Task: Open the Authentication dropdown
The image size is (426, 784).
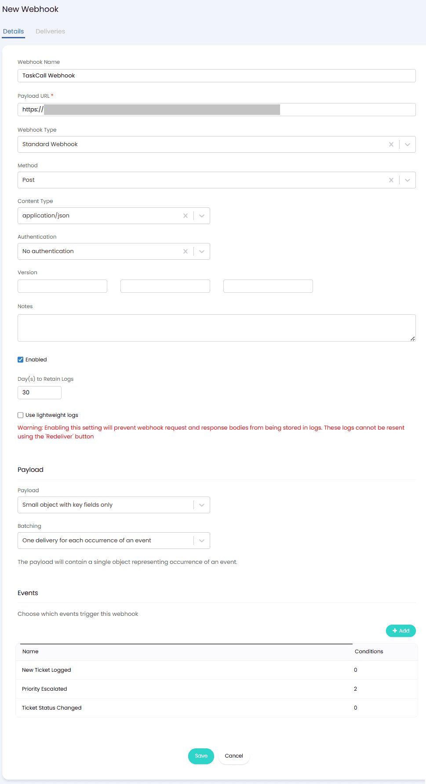Action: pos(201,251)
